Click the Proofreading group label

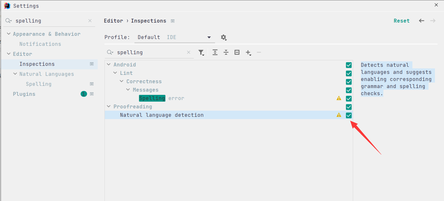133,106
